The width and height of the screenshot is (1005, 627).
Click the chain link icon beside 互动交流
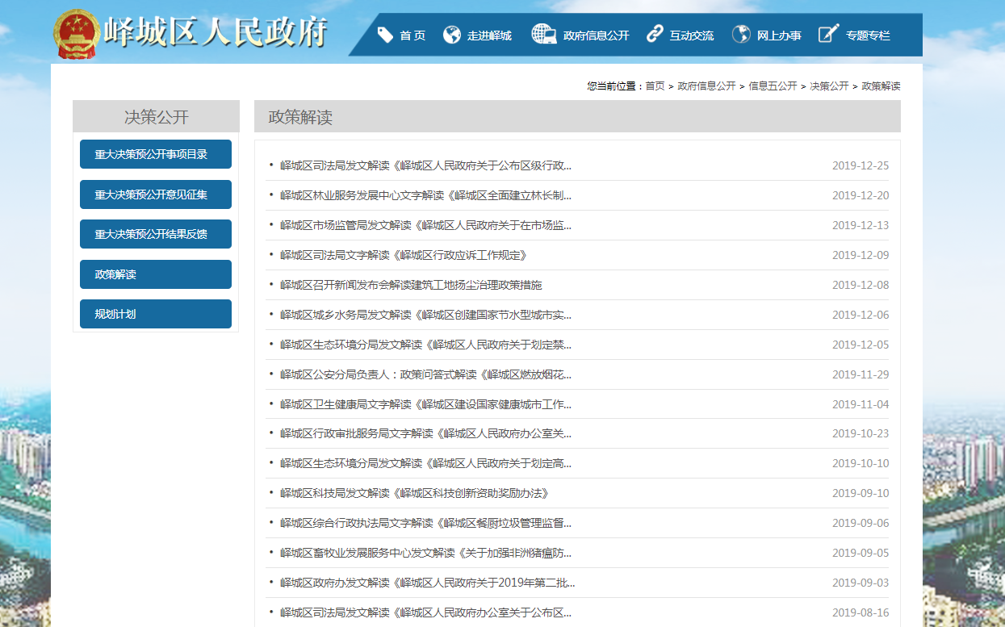(655, 35)
